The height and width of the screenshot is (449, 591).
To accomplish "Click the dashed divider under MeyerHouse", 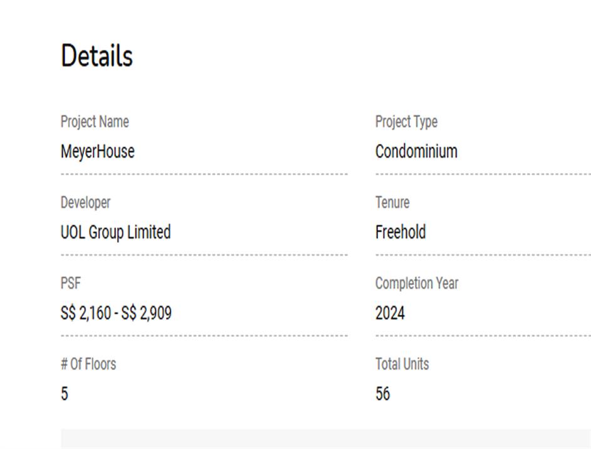I will coord(204,174).
